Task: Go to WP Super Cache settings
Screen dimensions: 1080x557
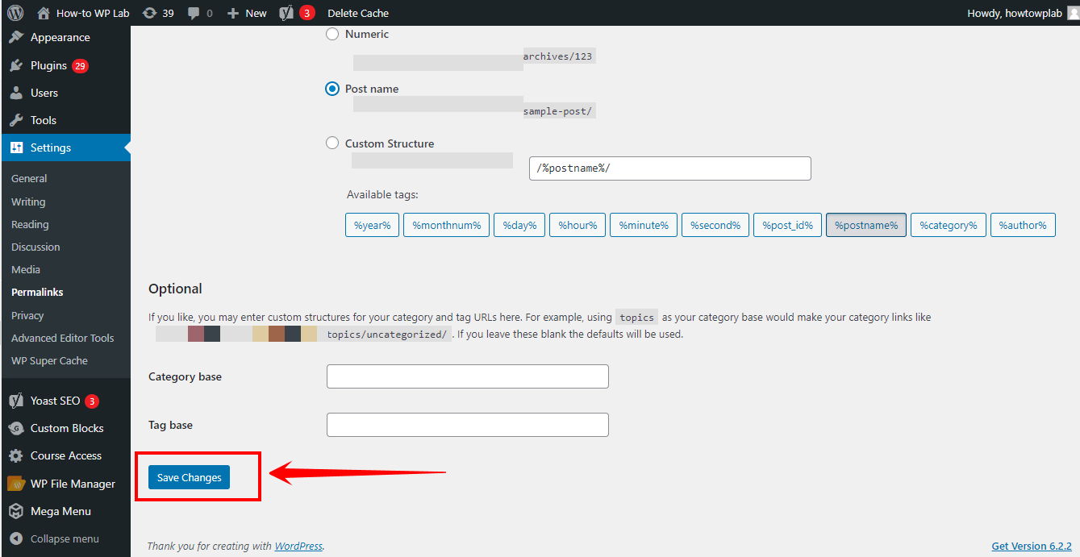Action: tap(49, 360)
